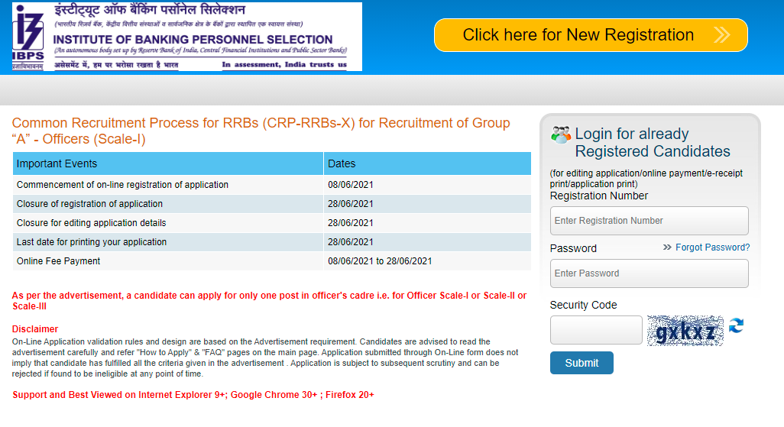Click the double-chevron arrow on the registration button

pos(721,35)
